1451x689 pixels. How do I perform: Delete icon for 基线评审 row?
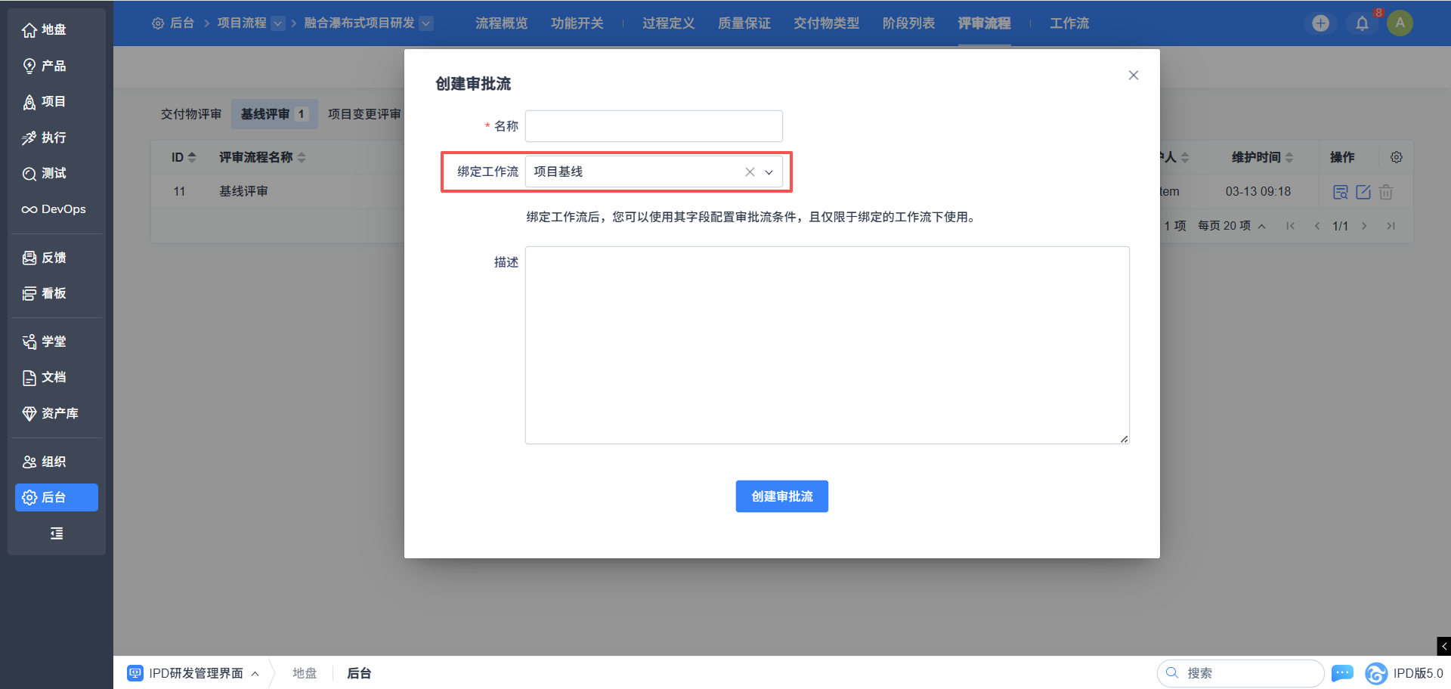coord(1386,192)
